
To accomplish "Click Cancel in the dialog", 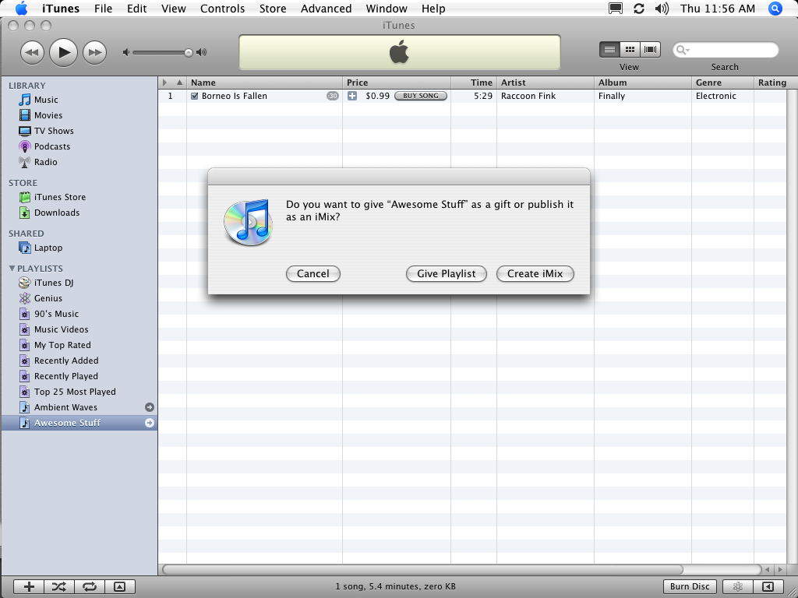I will coord(313,273).
